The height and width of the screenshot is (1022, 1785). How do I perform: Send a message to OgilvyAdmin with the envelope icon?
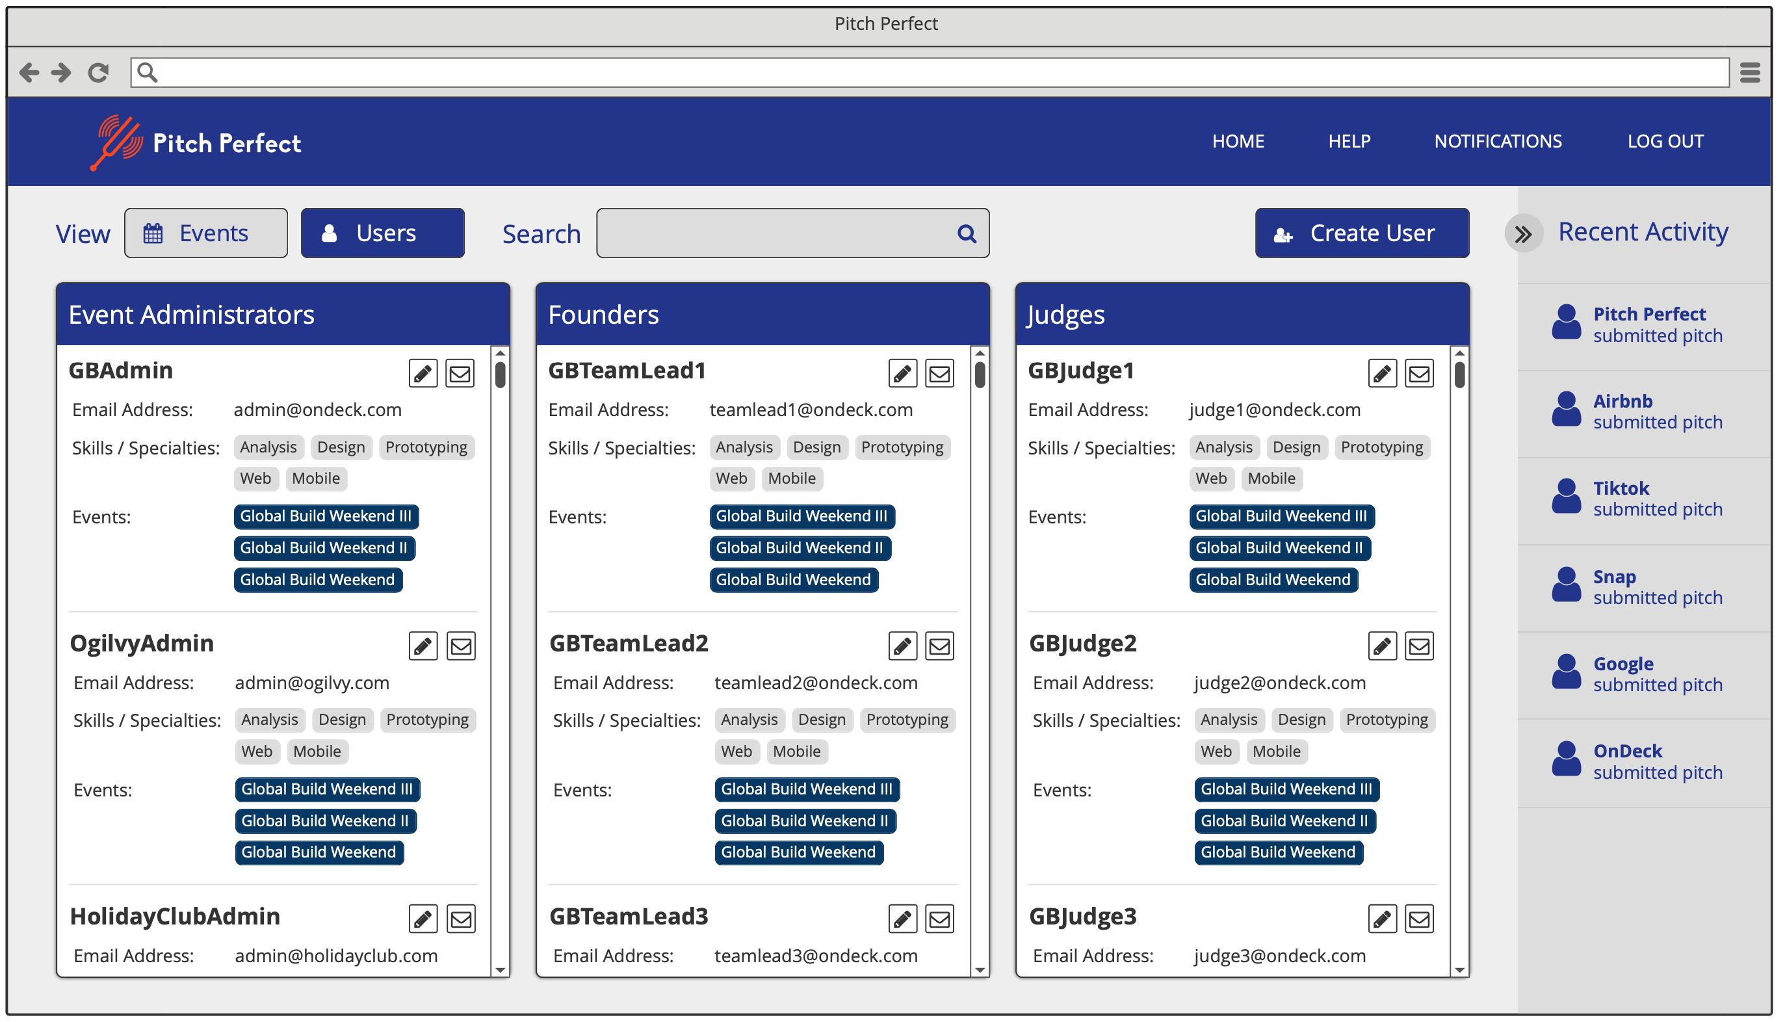(x=460, y=645)
